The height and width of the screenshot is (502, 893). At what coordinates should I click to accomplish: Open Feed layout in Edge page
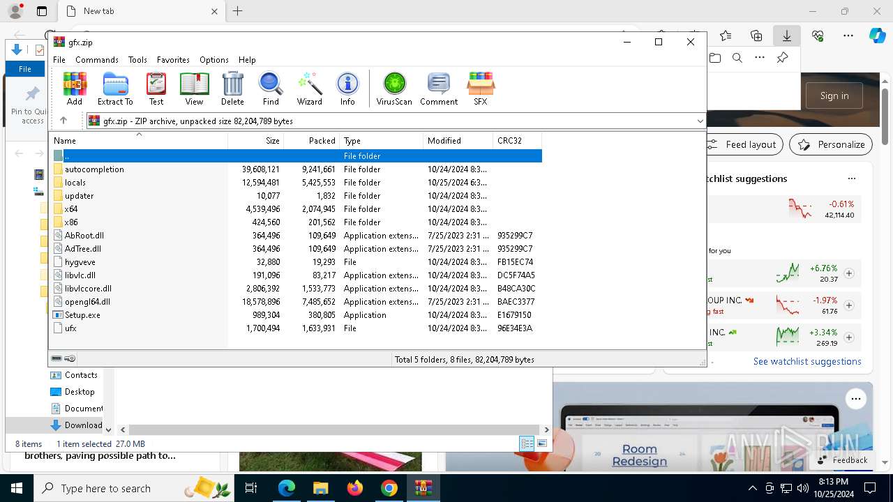click(x=744, y=145)
